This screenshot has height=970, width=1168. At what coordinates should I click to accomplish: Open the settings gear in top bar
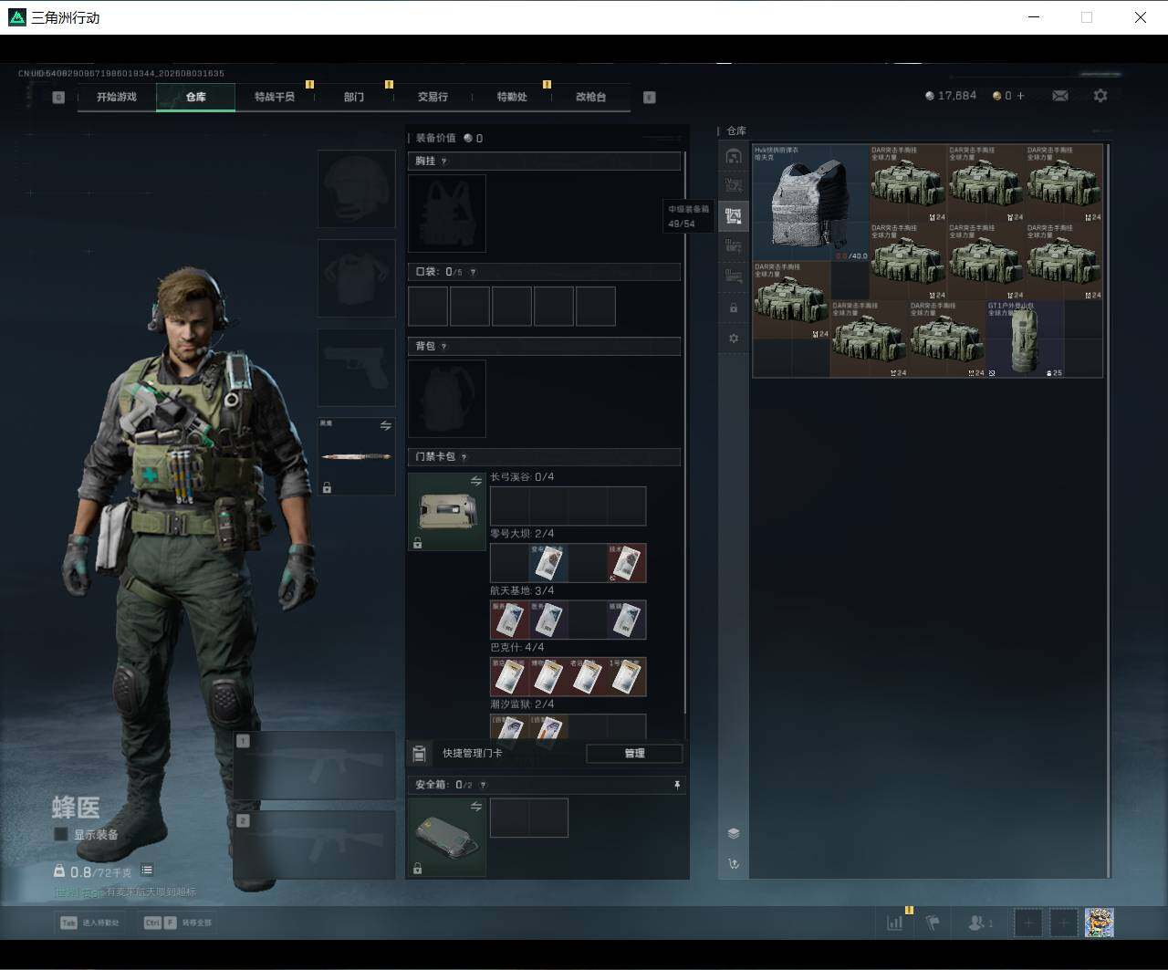coord(1100,96)
